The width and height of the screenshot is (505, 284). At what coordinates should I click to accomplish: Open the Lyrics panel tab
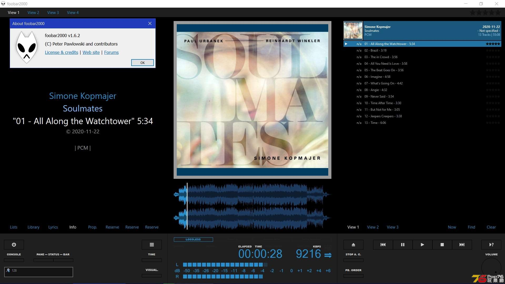pyautogui.click(x=53, y=227)
